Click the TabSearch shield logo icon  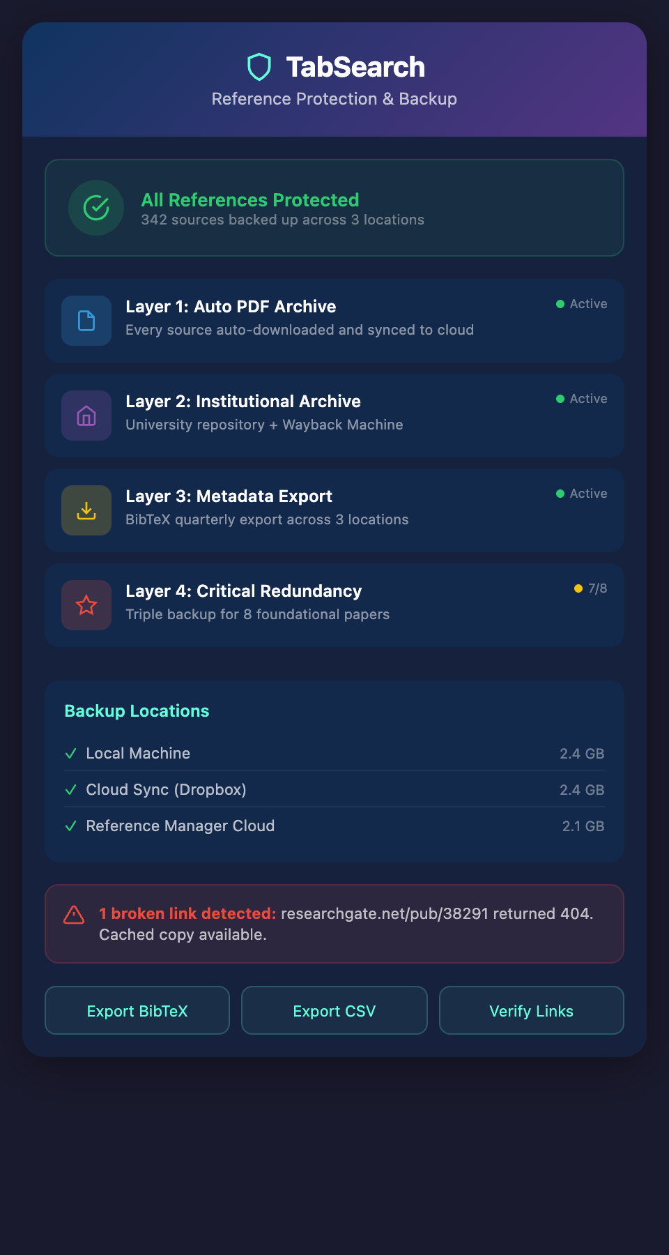(x=259, y=68)
